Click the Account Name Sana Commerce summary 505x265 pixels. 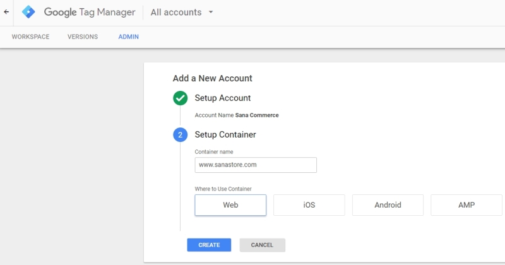pos(236,115)
